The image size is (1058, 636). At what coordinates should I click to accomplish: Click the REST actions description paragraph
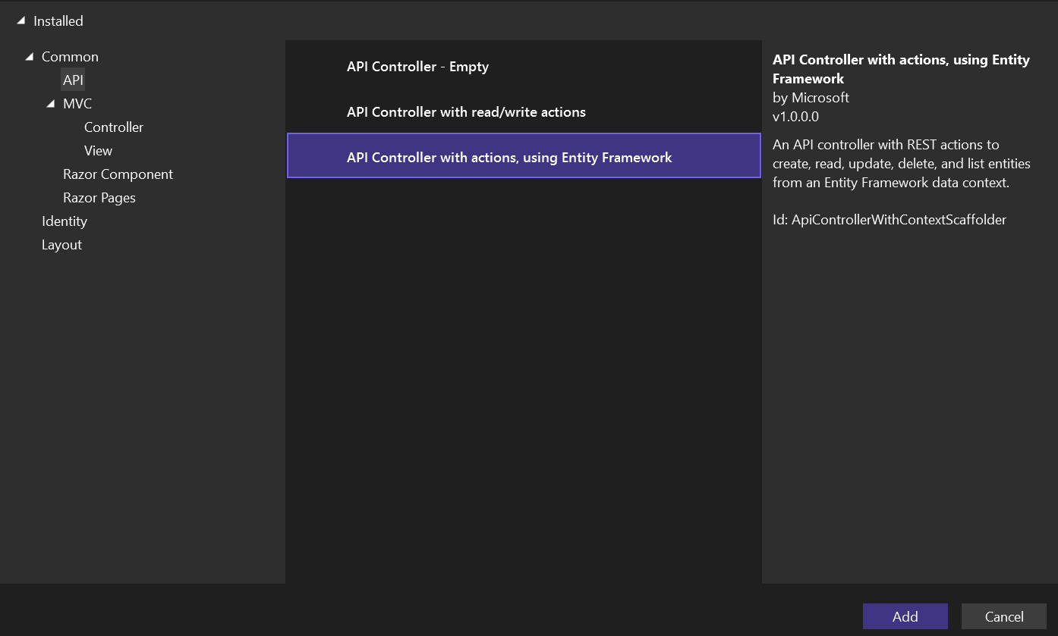[x=902, y=164]
